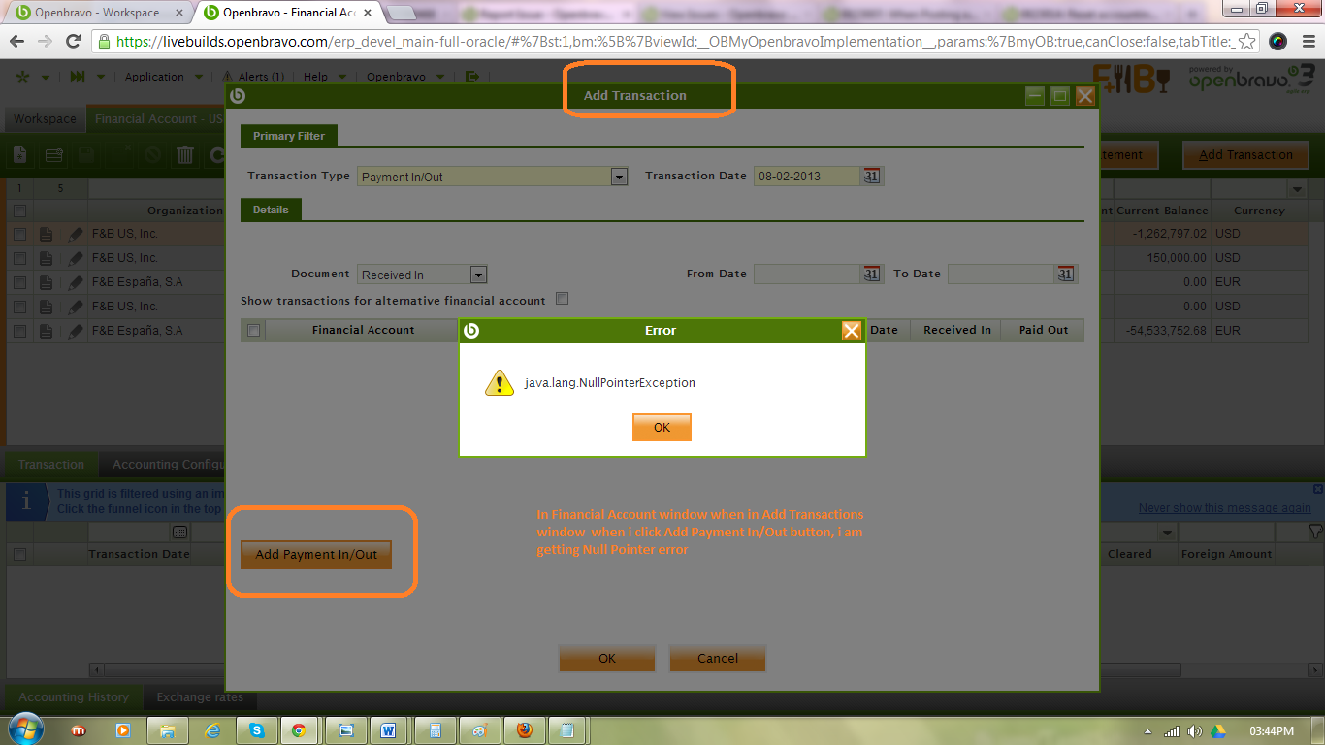The width and height of the screenshot is (1325, 745).
Task: Open the Currency column filter dropdown arrow
Action: (1298, 188)
